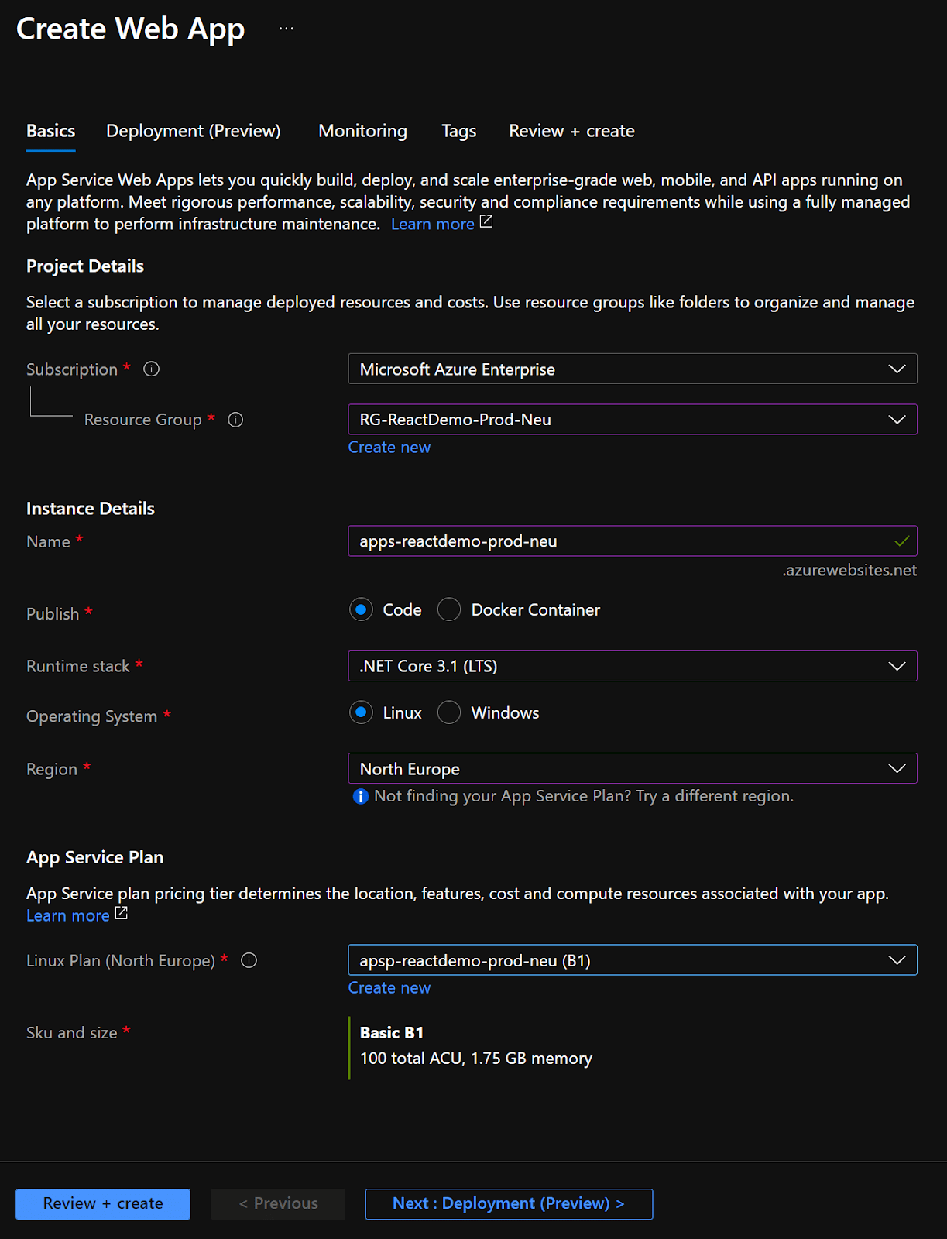Viewport: 947px width, 1239px height.
Task: Click the ellipsis icon beside Create Web App
Action: point(287,29)
